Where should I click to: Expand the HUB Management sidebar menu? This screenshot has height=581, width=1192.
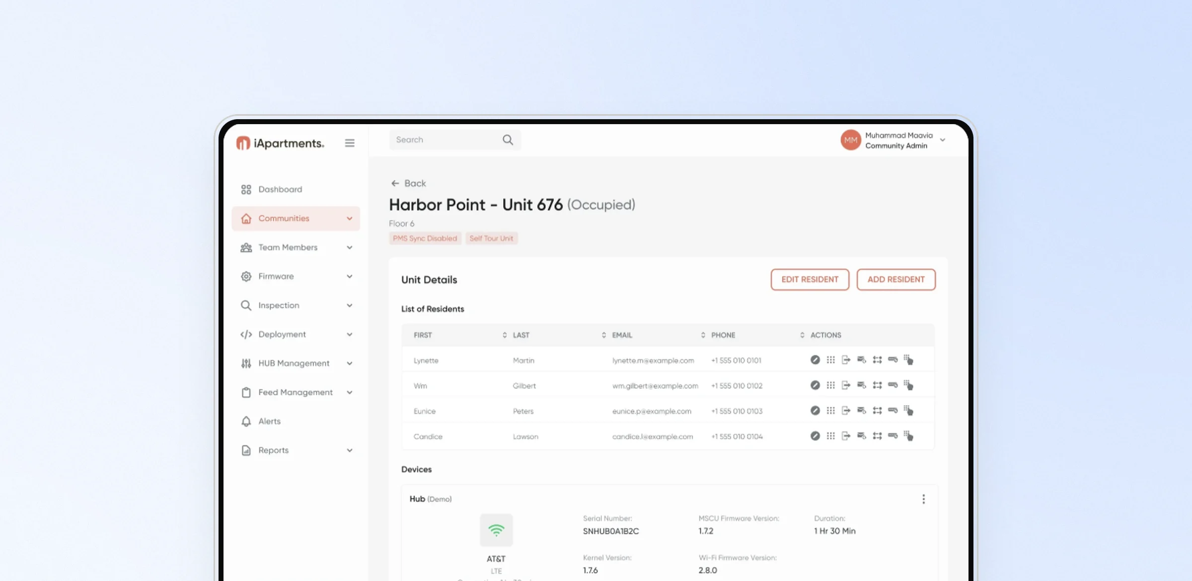[x=296, y=363]
